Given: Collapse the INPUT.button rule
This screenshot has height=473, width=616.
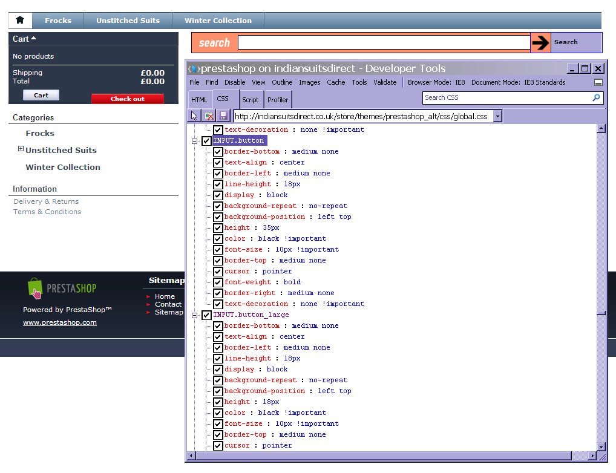Looking at the screenshot, I should pyautogui.click(x=194, y=141).
